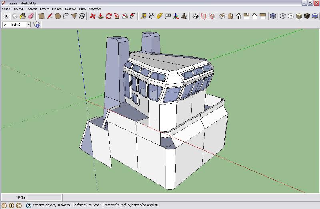Activate the Paint Bucket tool
320x209 pixels.
(23, 16)
